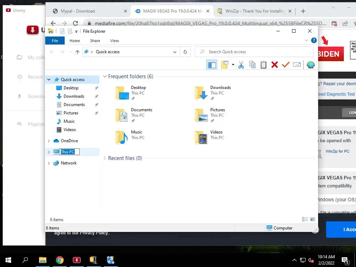Open the Windows Start menu
Image resolution: width=356 pixels, height=267 pixels.
[8, 260]
